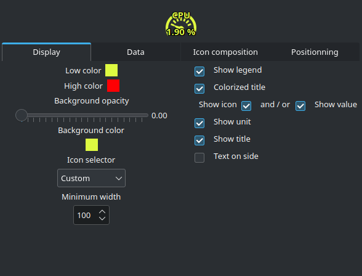Open the High color red swatch
This screenshot has width=362, height=276.
pyautogui.click(x=113, y=86)
